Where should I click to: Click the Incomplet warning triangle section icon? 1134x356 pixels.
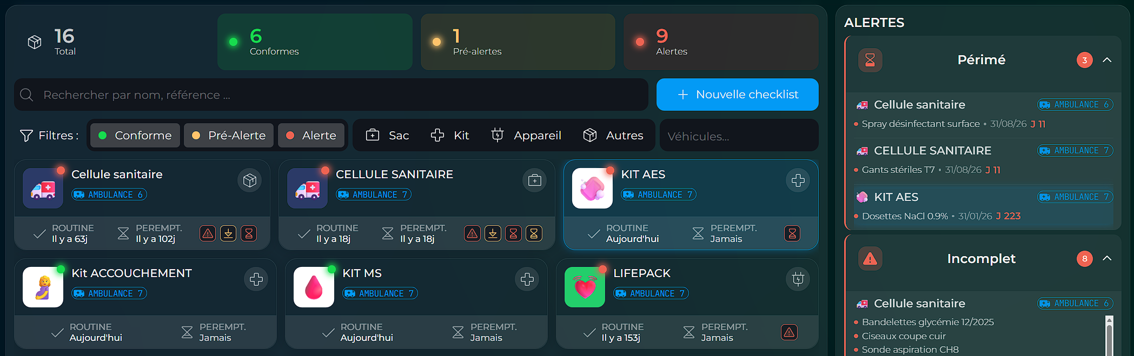pos(870,259)
